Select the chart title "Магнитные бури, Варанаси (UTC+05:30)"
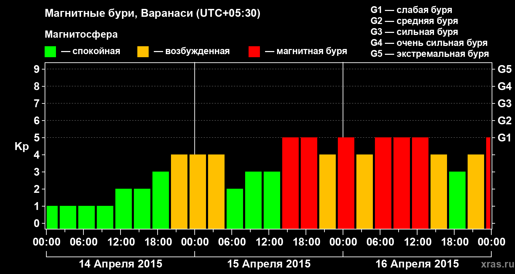515x274 pixels. pyautogui.click(x=152, y=14)
